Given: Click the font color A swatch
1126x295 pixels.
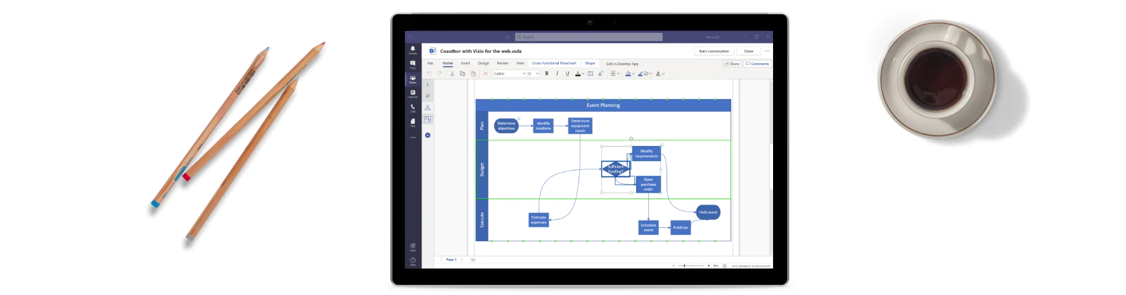Looking at the screenshot, I should click(x=578, y=73).
